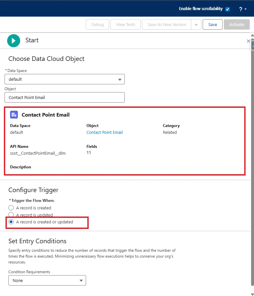Open the Condition Requirements dropdown
Screen dimensions: 254x296
tap(47, 280)
